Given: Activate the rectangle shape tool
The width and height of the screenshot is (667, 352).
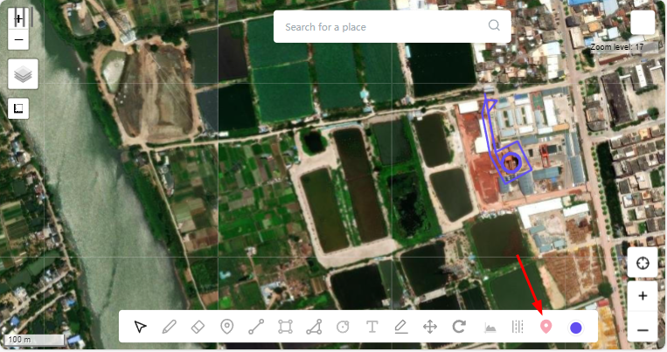Looking at the screenshot, I should tap(285, 327).
